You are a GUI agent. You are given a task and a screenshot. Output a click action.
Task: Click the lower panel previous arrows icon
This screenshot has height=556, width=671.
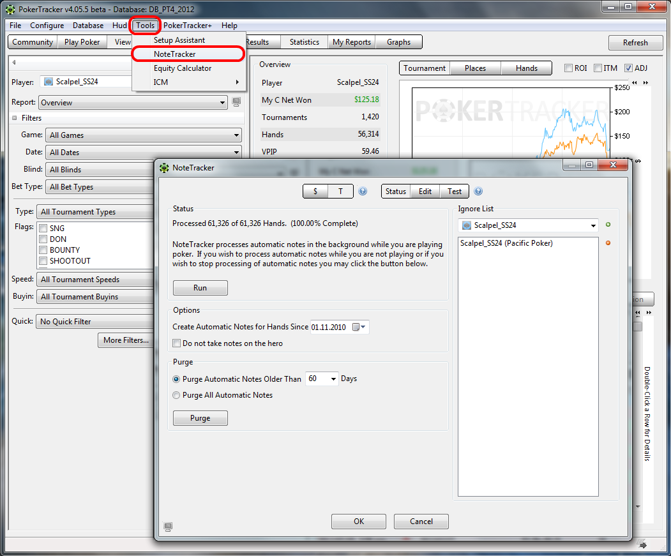pos(638,313)
